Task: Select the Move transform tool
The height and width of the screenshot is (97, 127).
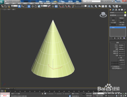Action: click(x=33, y=6)
